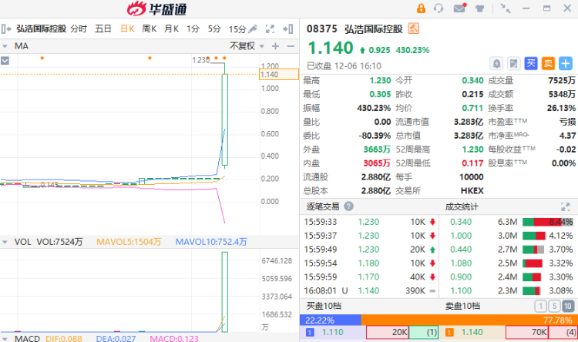578x342 pixels.
Task: Click the orange 卖 sell button
Action: pyautogui.click(x=548, y=64)
